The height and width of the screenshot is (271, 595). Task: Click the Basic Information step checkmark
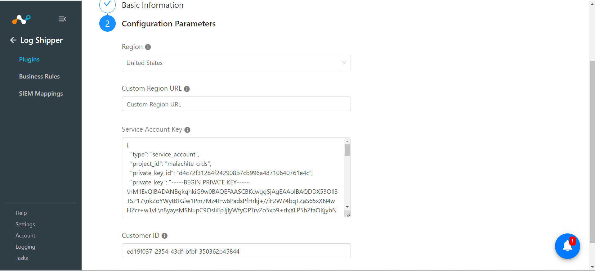[107, 5]
